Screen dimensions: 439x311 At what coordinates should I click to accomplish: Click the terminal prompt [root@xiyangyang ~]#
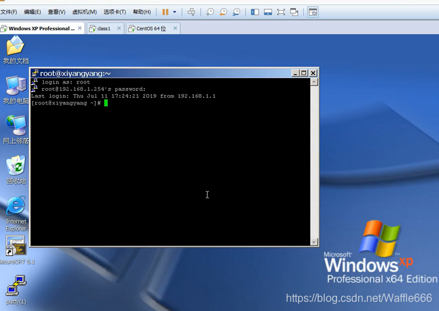click(x=66, y=103)
